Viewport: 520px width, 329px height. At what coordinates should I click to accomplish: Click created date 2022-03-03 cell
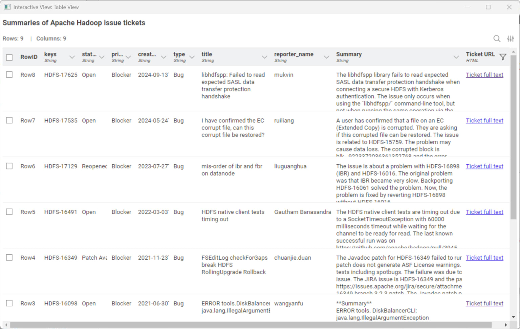click(x=153, y=212)
